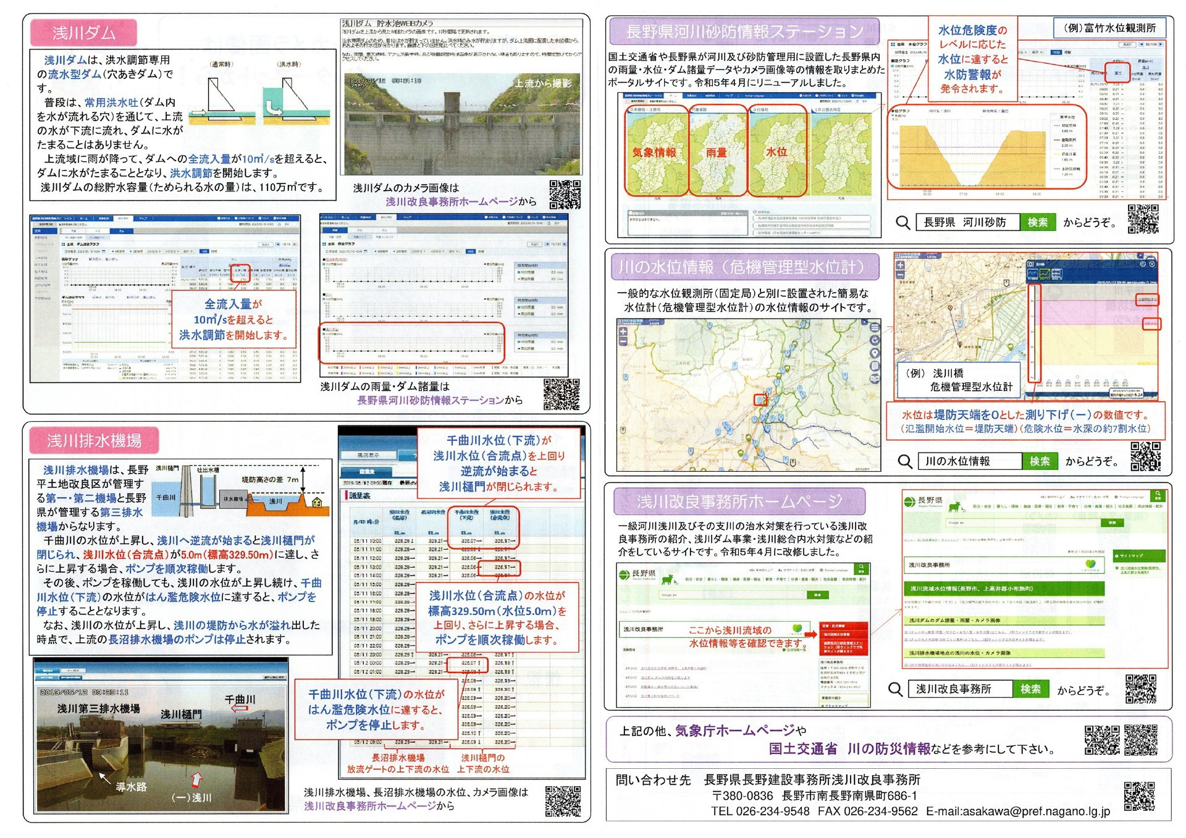Click the (例)富竹水位観測所 label

click(1110, 28)
